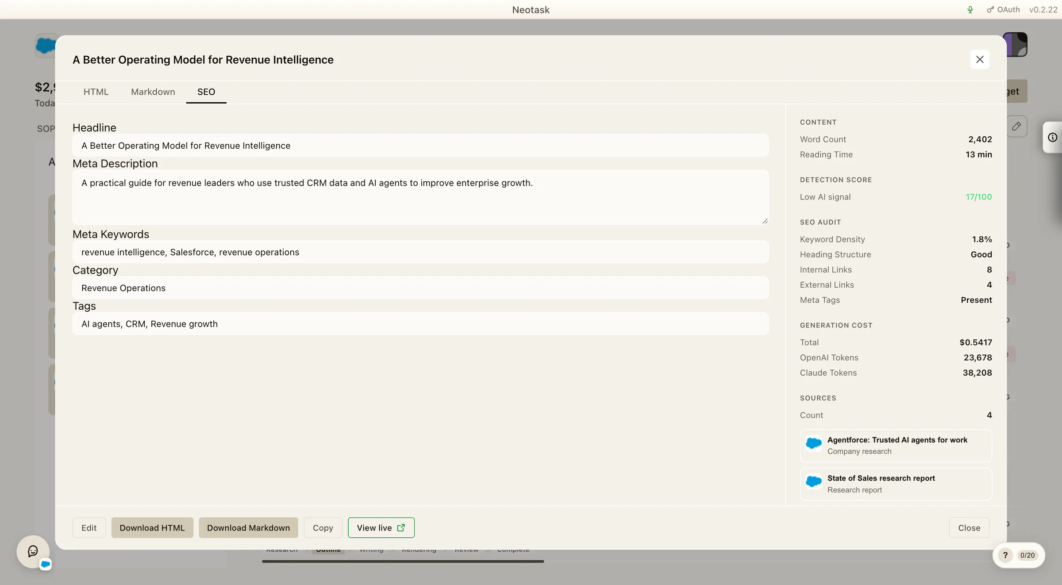This screenshot has width=1062, height=585.
Task: Click the Claude Tokens value 38,208
Action: click(x=977, y=373)
